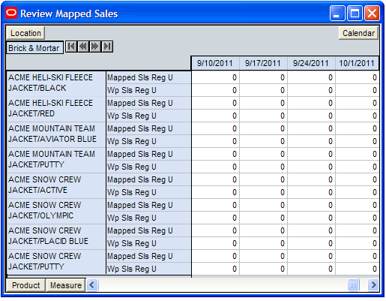Click scroll left arrow on horizontal scrollbar
386x301 pixels.
tap(92, 284)
